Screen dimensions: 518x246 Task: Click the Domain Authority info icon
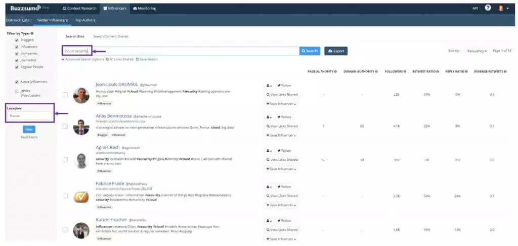click(376, 72)
